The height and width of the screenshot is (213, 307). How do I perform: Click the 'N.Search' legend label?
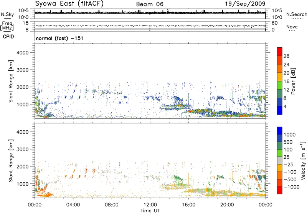(x=296, y=14)
